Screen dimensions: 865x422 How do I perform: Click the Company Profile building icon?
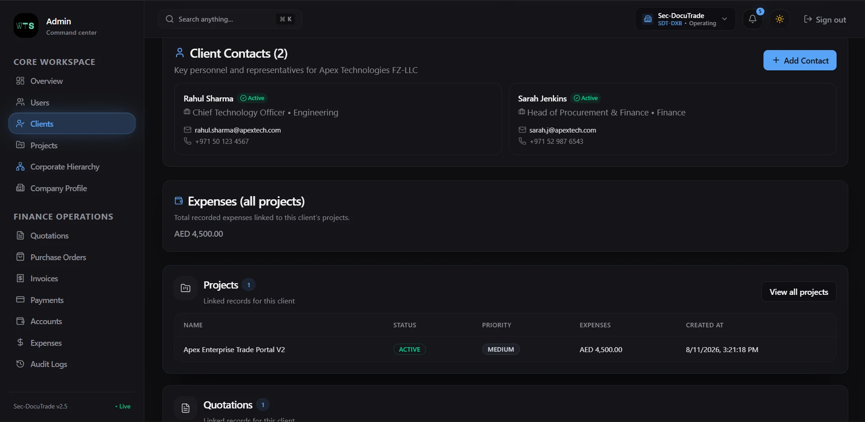20,188
